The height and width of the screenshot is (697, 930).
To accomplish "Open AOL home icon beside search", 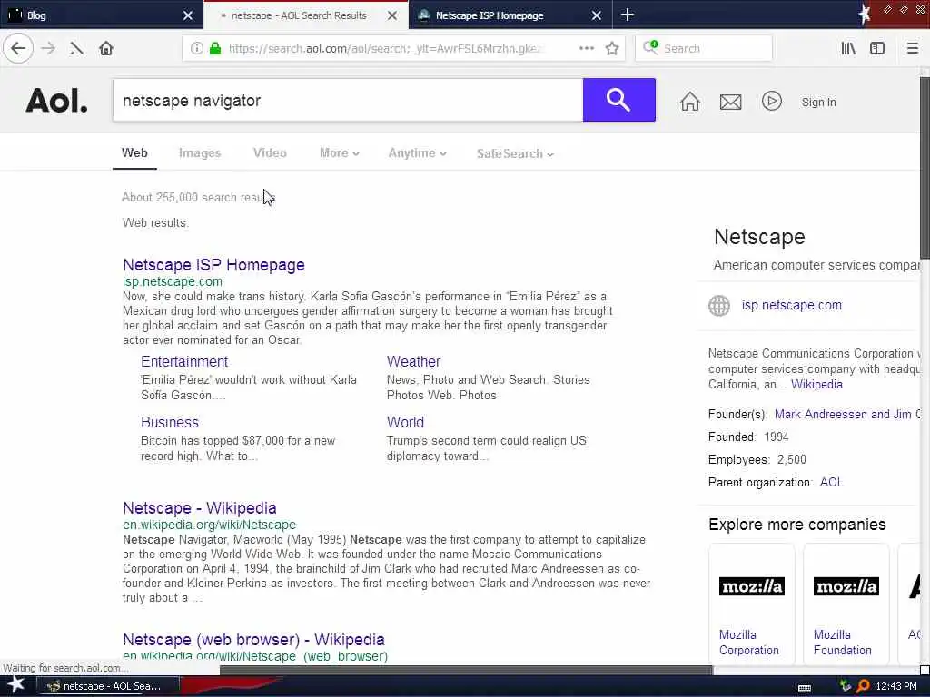I will point(690,102).
